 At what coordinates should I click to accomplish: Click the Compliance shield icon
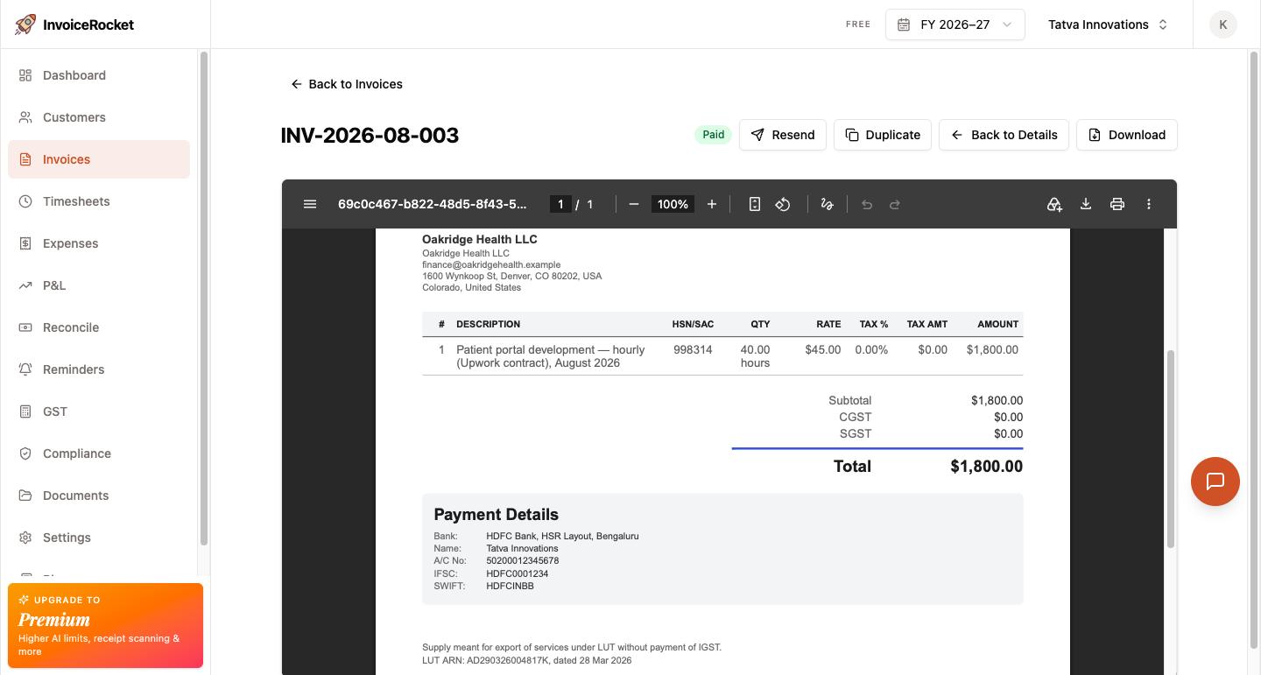[x=25, y=454]
